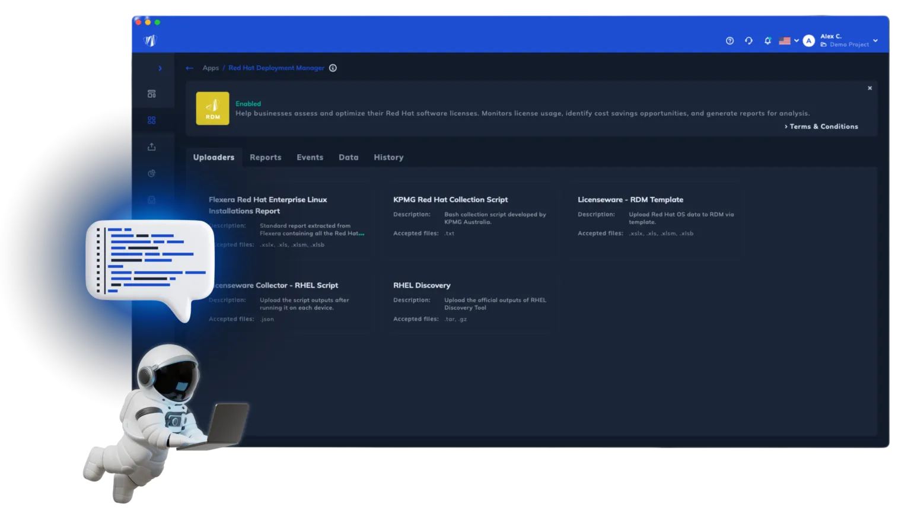Check notifications with the bell icon
This screenshot has width=911, height=510.
click(767, 40)
